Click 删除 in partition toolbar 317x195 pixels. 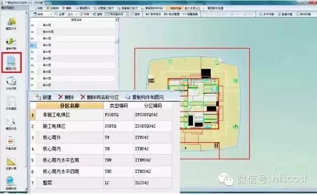click(x=66, y=97)
